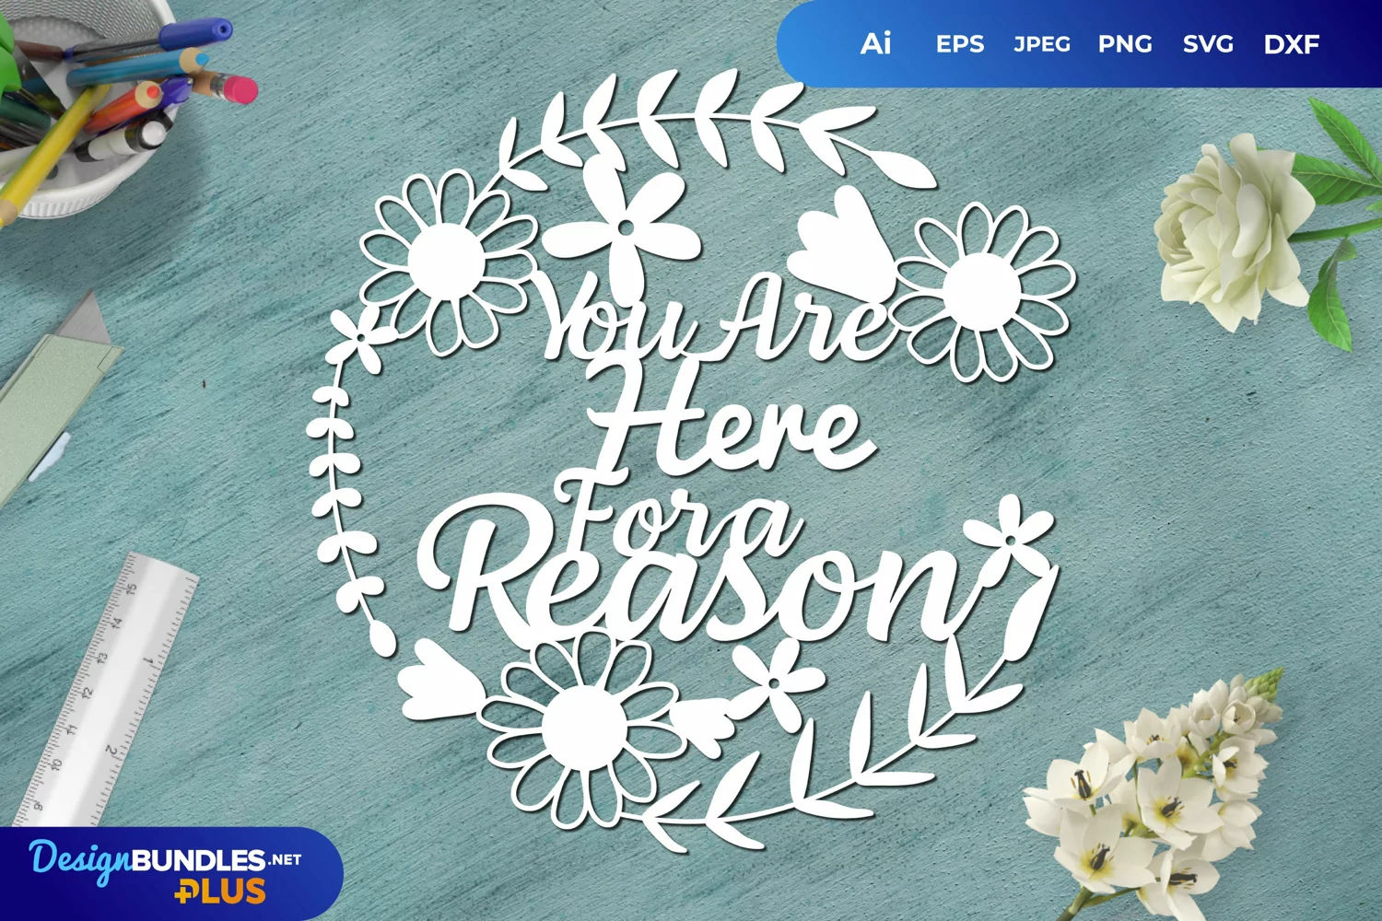Click the white rose on right side

1224,230
